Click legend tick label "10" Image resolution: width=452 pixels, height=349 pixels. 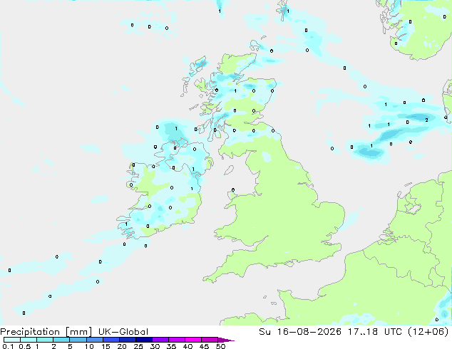89,346
